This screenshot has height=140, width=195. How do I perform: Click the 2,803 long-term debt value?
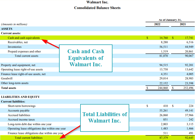tap(164, 124)
